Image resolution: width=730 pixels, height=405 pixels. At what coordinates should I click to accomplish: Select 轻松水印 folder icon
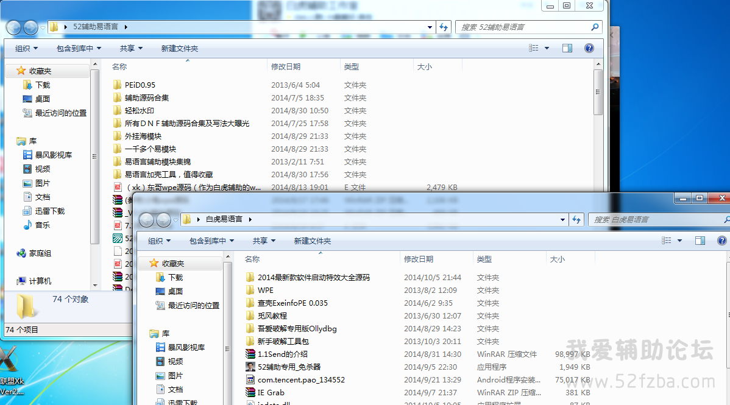pyautogui.click(x=118, y=110)
